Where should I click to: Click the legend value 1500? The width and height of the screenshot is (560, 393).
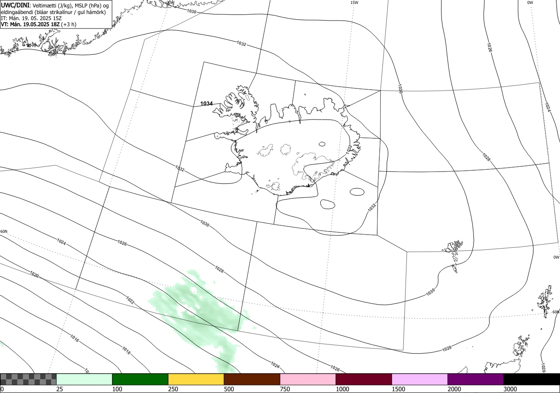click(399, 389)
